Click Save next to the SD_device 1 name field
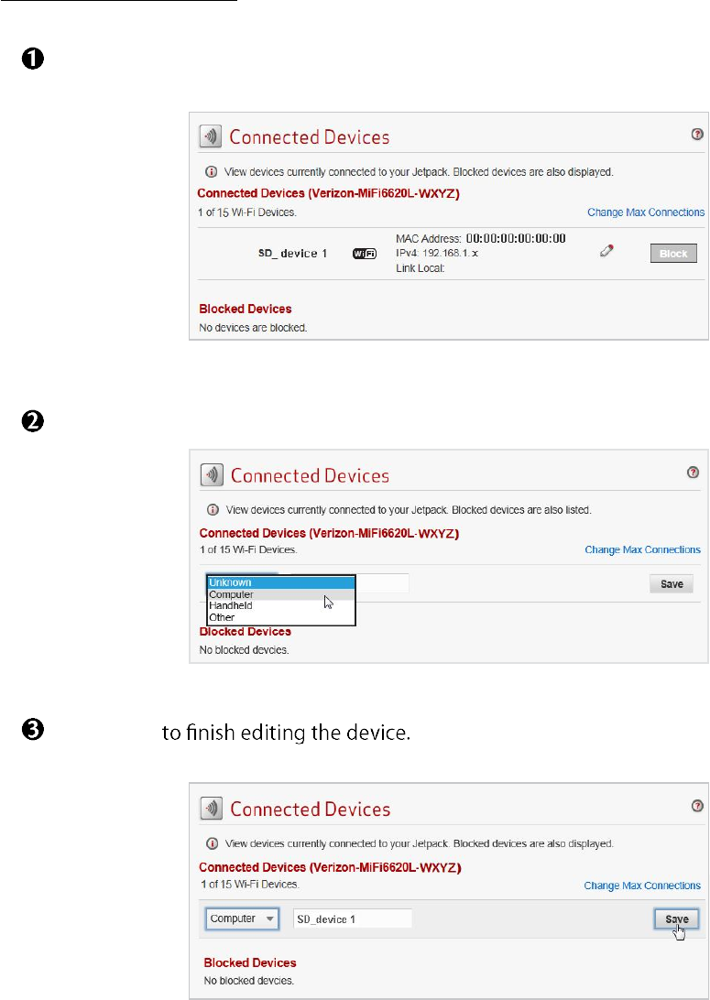 [x=677, y=918]
